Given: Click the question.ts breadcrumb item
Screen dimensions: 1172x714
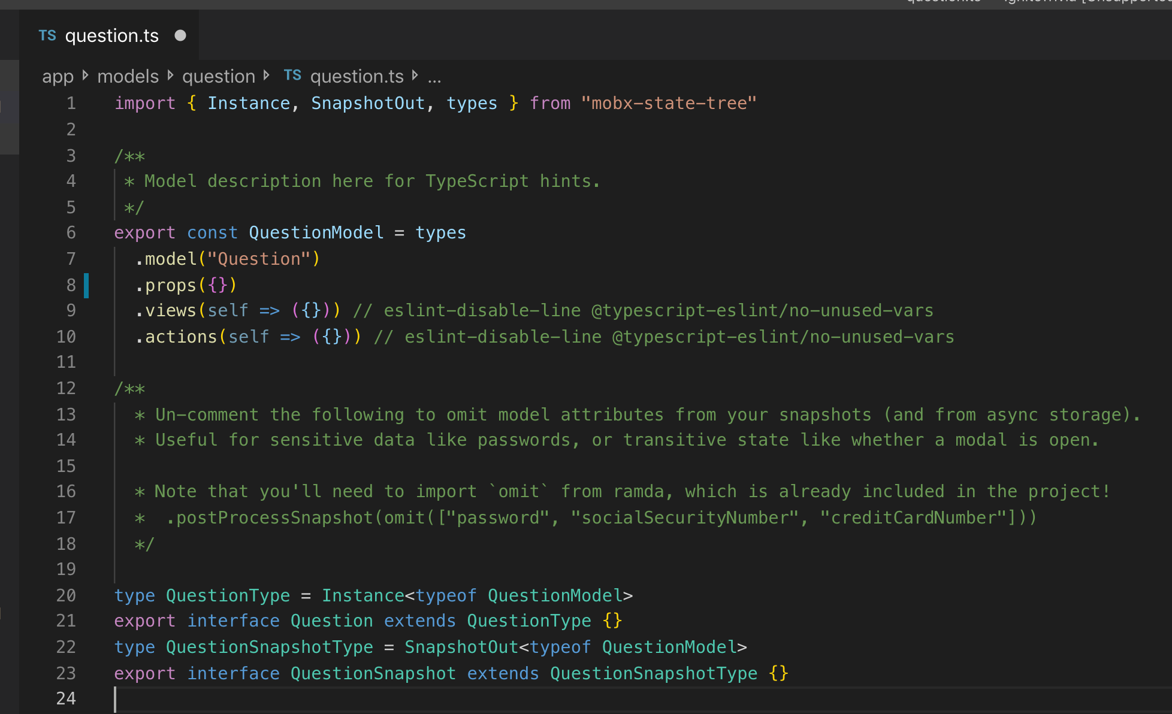Looking at the screenshot, I should pos(357,77).
